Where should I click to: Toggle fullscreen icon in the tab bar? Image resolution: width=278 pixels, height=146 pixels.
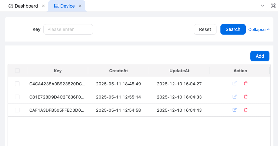(273, 6)
